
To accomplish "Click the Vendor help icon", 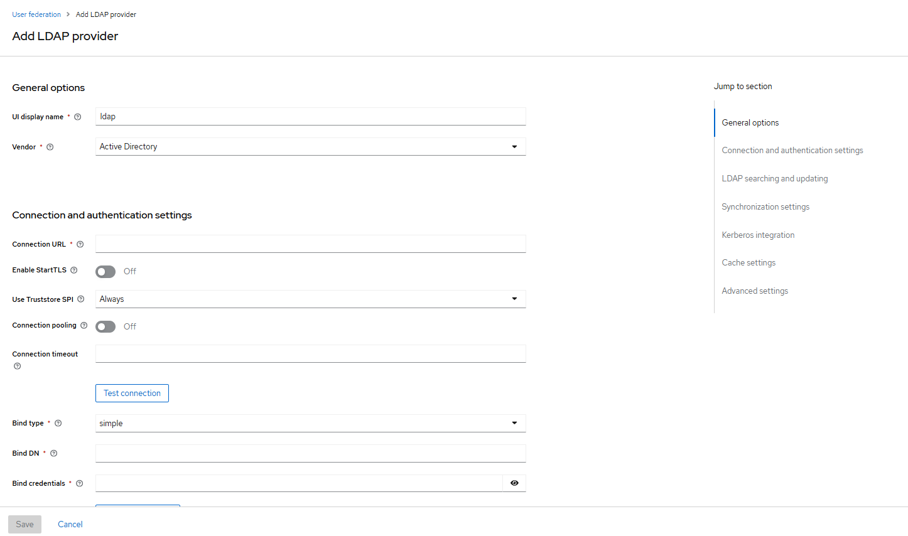I will [49, 146].
